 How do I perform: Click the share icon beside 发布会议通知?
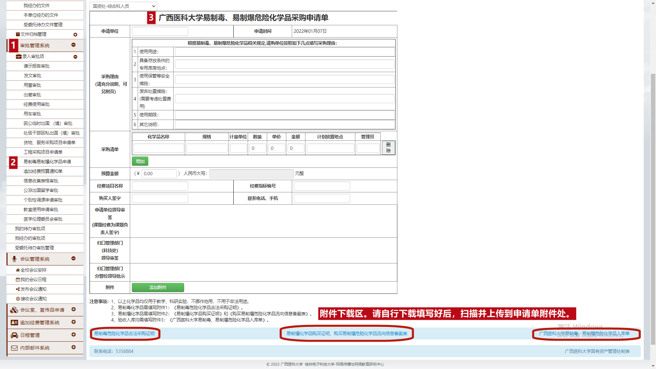pos(18,289)
